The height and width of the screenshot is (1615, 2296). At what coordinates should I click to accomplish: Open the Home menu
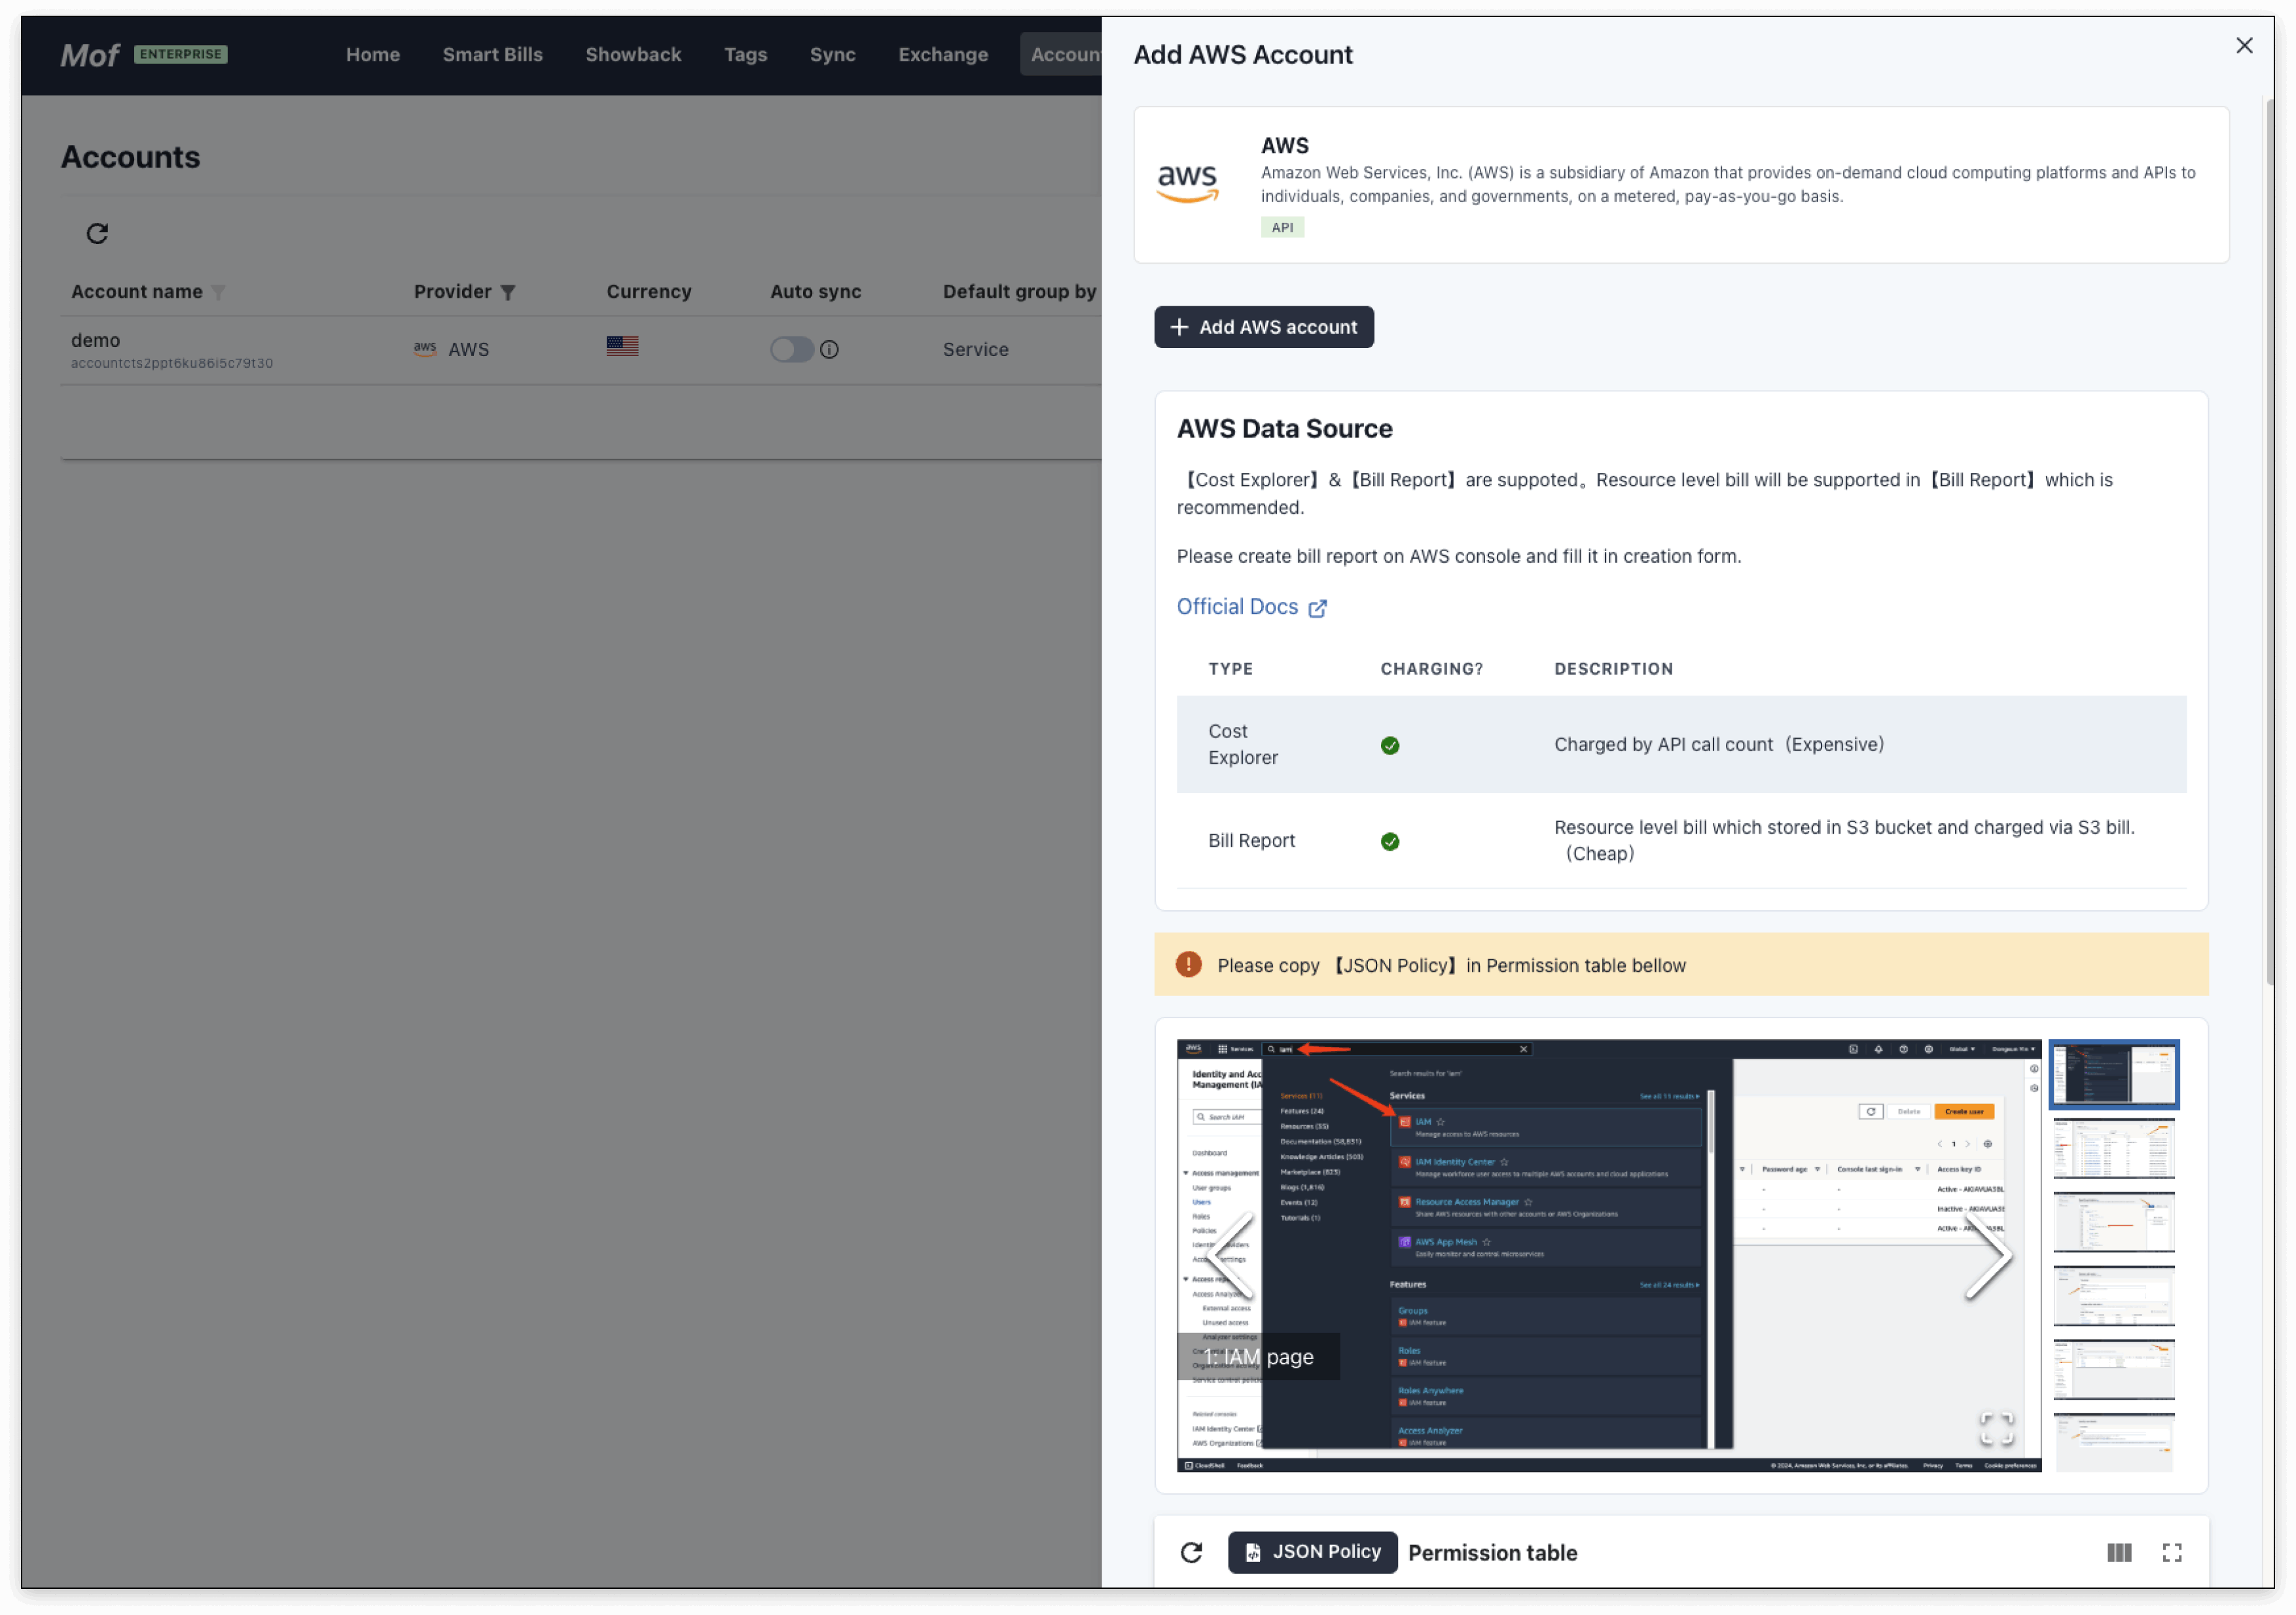(373, 54)
